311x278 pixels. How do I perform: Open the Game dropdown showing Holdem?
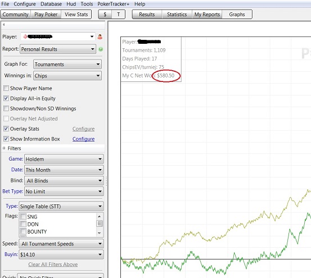coord(64,159)
